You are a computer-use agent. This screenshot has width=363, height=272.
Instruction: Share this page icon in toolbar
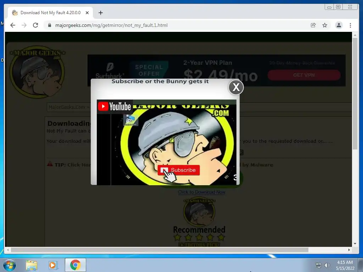pyautogui.click(x=313, y=25)
